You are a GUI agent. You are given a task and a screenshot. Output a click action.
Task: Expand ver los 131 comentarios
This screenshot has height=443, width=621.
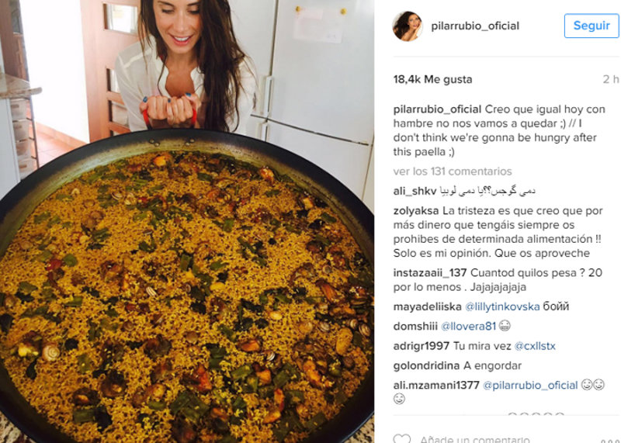(x=453, y=171)
